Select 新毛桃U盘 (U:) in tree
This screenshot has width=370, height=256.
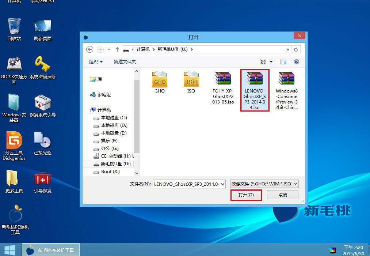pyautogui.click(x=108, y=164)
